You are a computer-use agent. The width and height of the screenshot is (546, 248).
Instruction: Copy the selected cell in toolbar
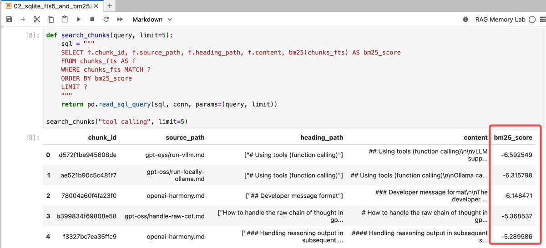51,19
